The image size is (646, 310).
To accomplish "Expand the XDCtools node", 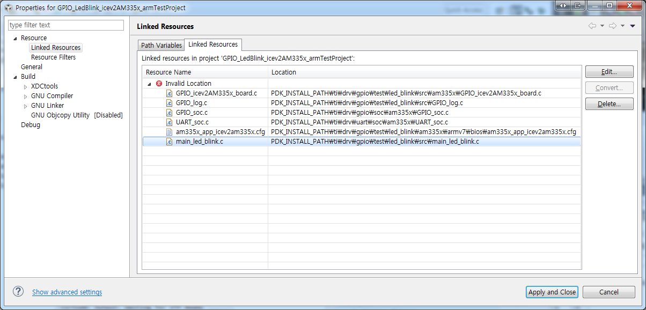I will click(25, 86).
